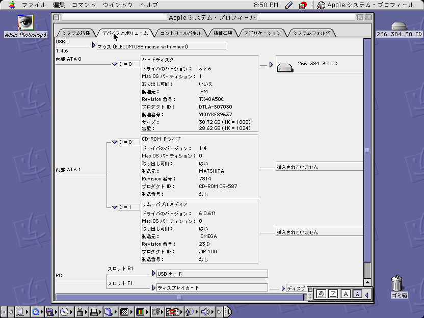
Task: Click the vertical scrollbar thumb in the profiler window
Action: pos(367,150)
